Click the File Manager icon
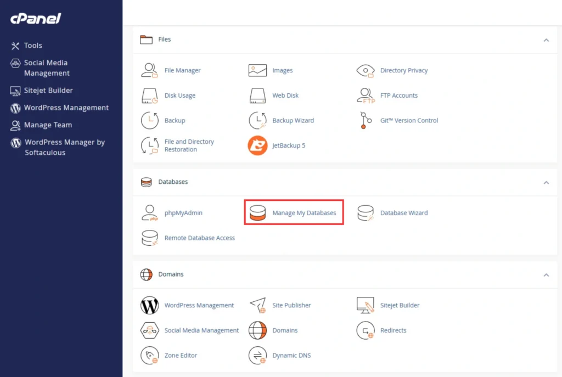 [149, 70]
